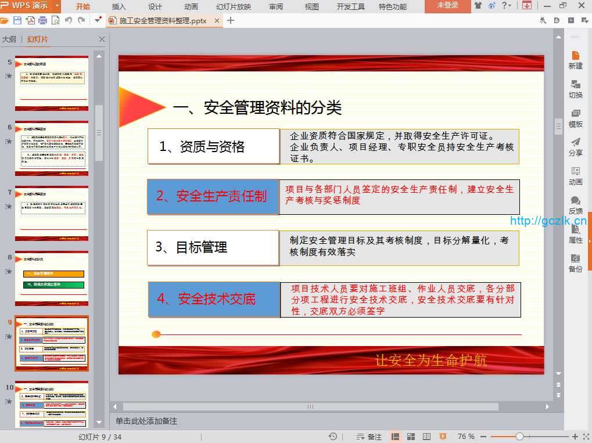Image resolution: width=592 pixels, height=443 pixels.
Task: Switch to the 大纲 outline tab
Action: tap(9, 39)
